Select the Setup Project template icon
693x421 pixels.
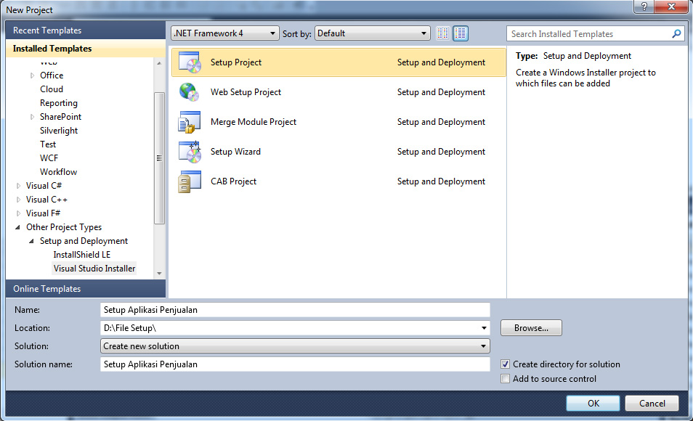point(190,62)
